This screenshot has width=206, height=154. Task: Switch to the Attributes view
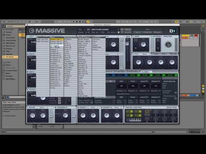click(148, 33)
